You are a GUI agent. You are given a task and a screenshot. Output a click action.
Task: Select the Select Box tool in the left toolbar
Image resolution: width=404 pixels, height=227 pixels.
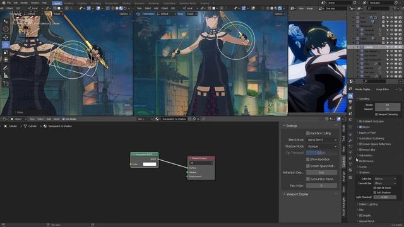pos(6,22)
